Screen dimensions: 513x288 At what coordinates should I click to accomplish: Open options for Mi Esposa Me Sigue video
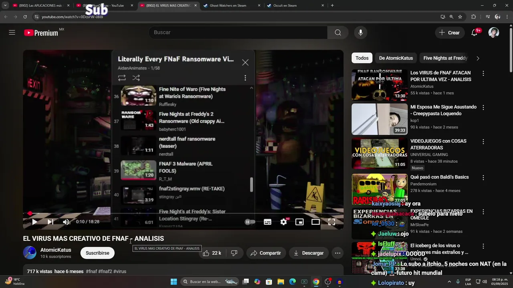pyautogui.click(x=483, y=108)
